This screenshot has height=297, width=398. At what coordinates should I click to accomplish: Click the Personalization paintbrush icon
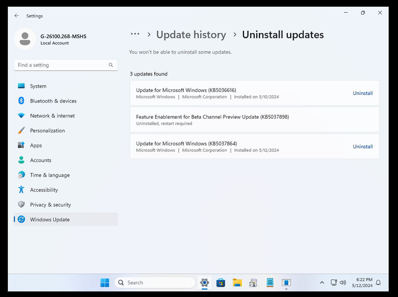(x=21, y=130)
